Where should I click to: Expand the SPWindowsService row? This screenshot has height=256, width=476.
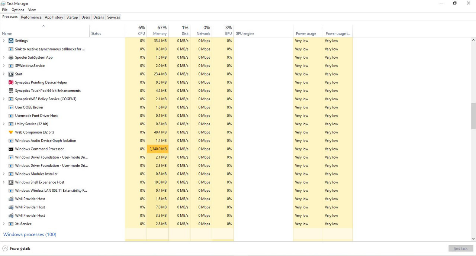pos(4,66)
